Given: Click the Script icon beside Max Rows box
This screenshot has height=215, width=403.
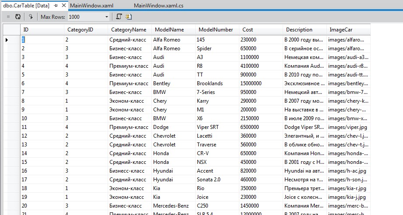Looking at the screenshot, I should coord(119,17).
